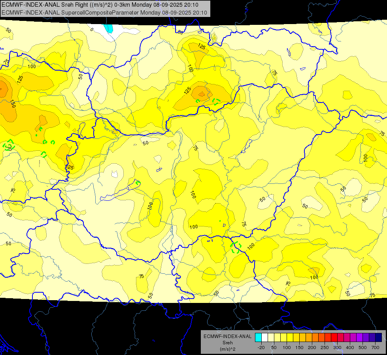The image size is (387, 355).
Task: Click the 300 tick label in legend
Action: pos(337,348)
